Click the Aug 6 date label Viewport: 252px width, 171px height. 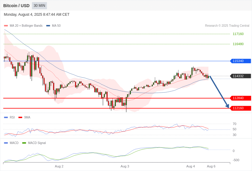pyautogui.click(x=211, y=166)
